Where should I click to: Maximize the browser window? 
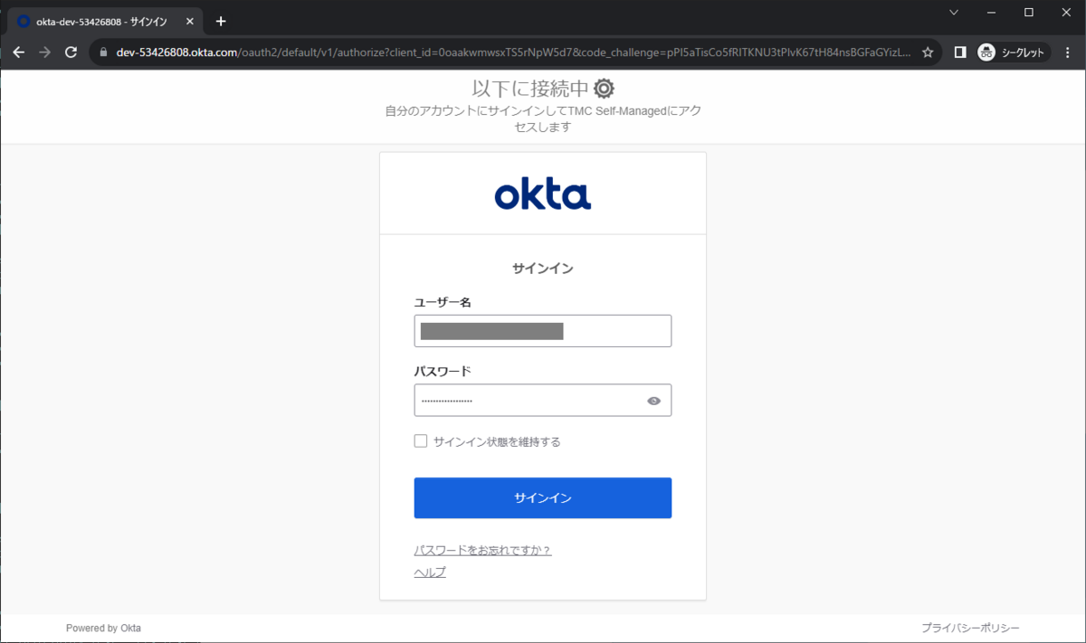click(1029, 12)
